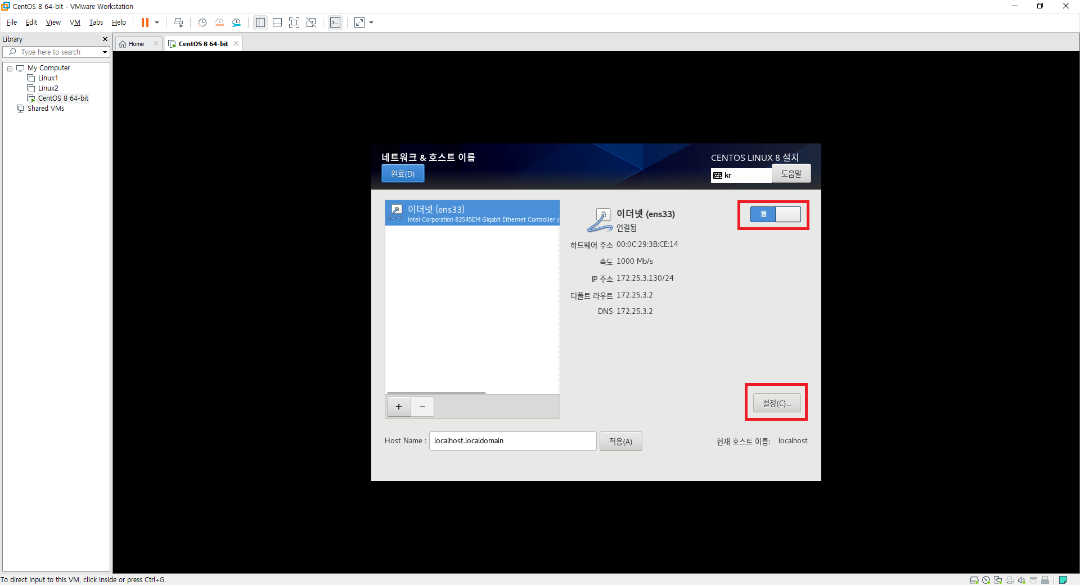This screenshot has width=1080, height=585.
Task: Enter full screen mode
Action: (x=294, y=22)
